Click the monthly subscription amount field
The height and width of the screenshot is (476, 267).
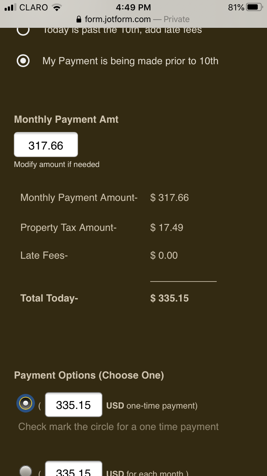[x=74, y=471]
